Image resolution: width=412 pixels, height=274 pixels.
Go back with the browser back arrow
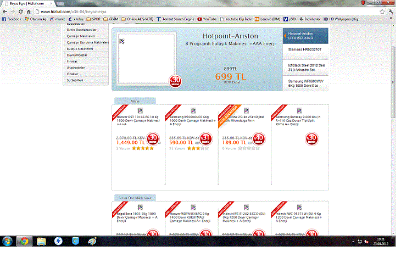[5, 12]
